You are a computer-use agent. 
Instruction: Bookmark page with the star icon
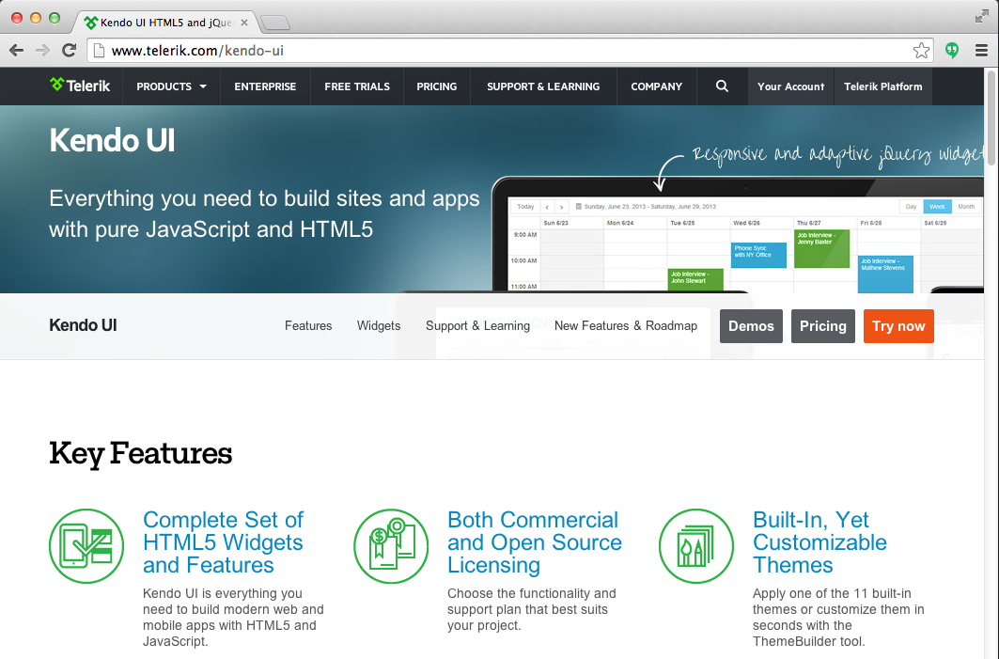[921, 51]
